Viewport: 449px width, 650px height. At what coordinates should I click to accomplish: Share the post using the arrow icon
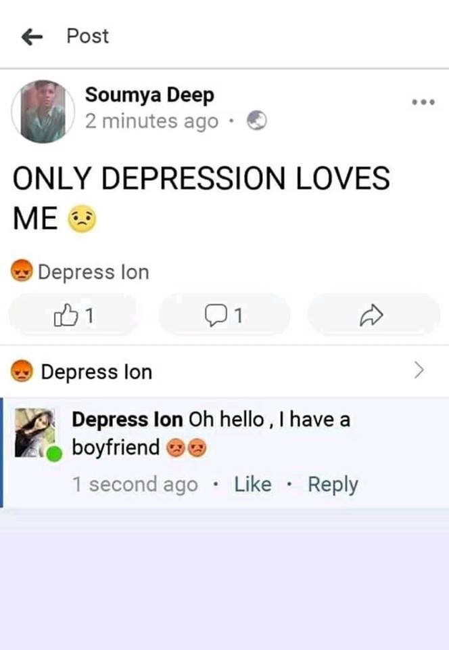pos(373,316)
